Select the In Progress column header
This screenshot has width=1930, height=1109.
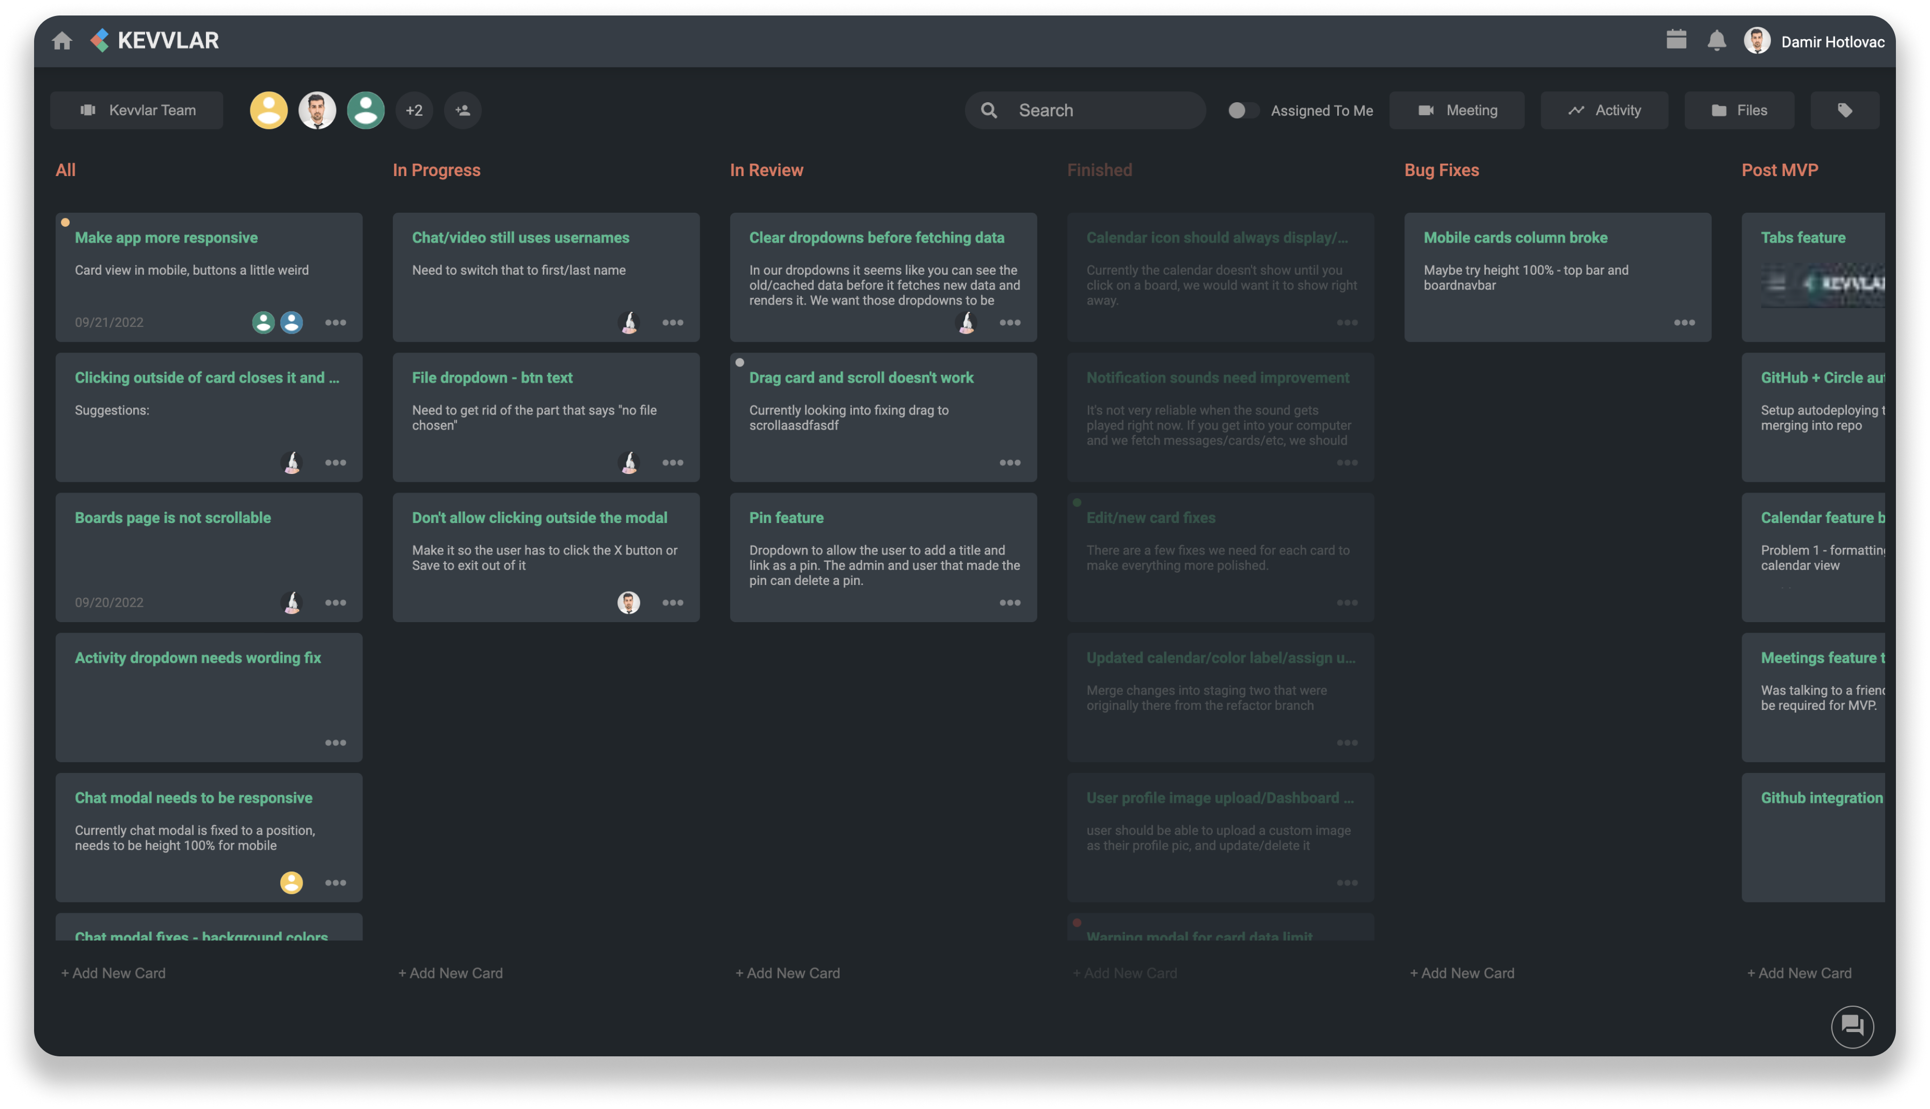[x=436, y=170]
